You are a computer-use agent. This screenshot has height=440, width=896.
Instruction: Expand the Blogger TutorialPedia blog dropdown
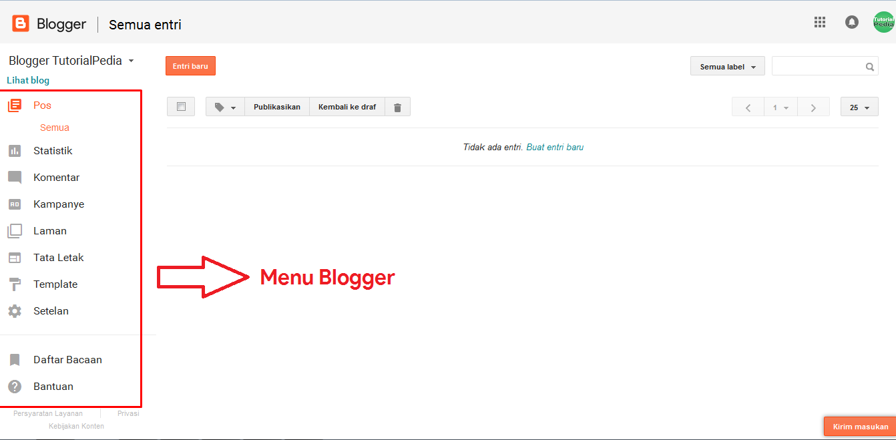point(71,61)
